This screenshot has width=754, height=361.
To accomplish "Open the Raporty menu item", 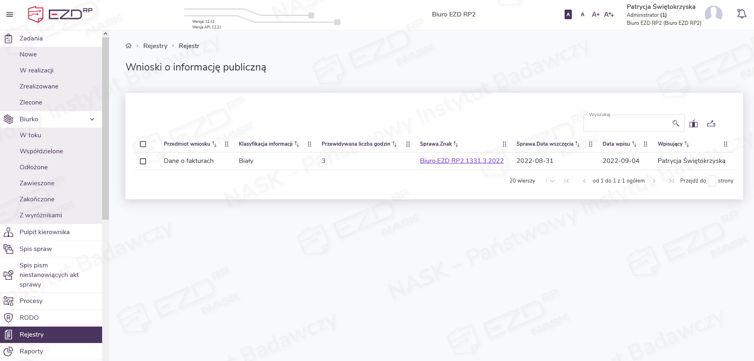I will click(31, 351).
